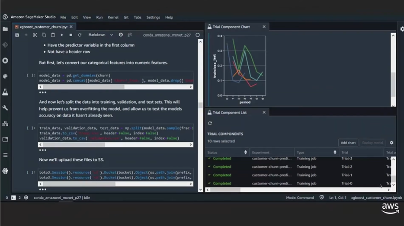
Task: Open the File menu
Action: (63, 17)
